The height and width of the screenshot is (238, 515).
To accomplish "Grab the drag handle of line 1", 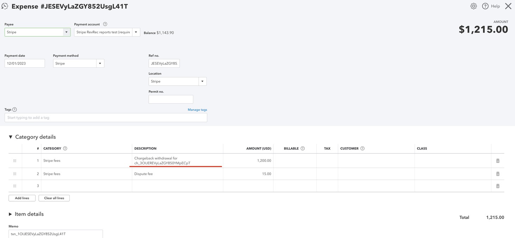I will click(15, 161).
